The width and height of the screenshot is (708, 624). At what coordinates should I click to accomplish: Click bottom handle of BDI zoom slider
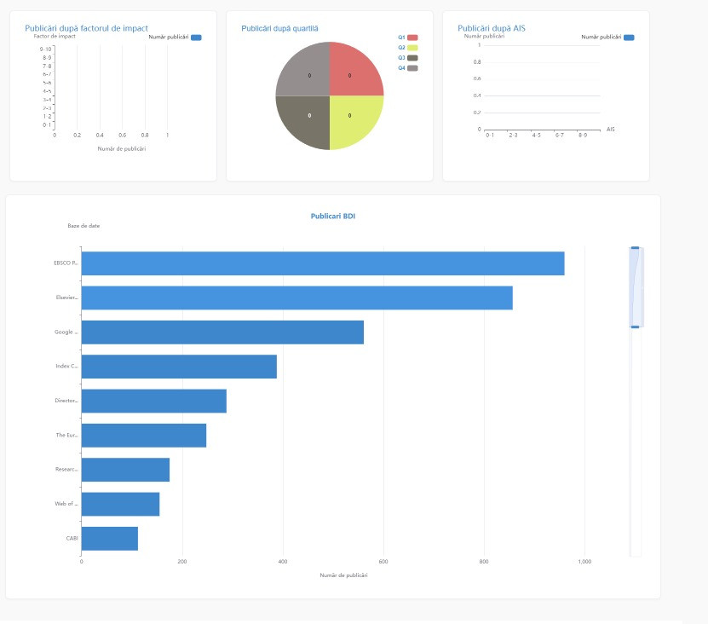(x=635, y=326)
